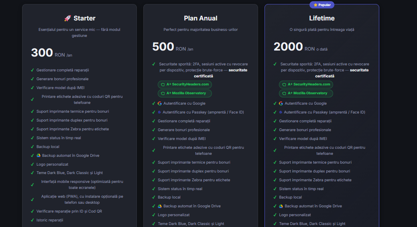This screenshot has height=227, width=417.
Task: Click Lifetime's 'Printare etichete adezive' feature
Action: pos(325,150)
